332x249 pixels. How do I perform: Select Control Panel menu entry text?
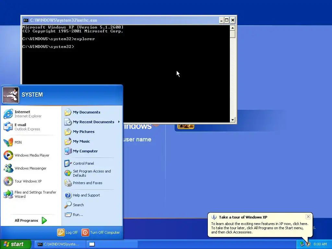coord(83,163)
